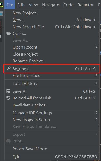
Task: Expand the Open Recent submenu arrow
Action: [96, 47]
